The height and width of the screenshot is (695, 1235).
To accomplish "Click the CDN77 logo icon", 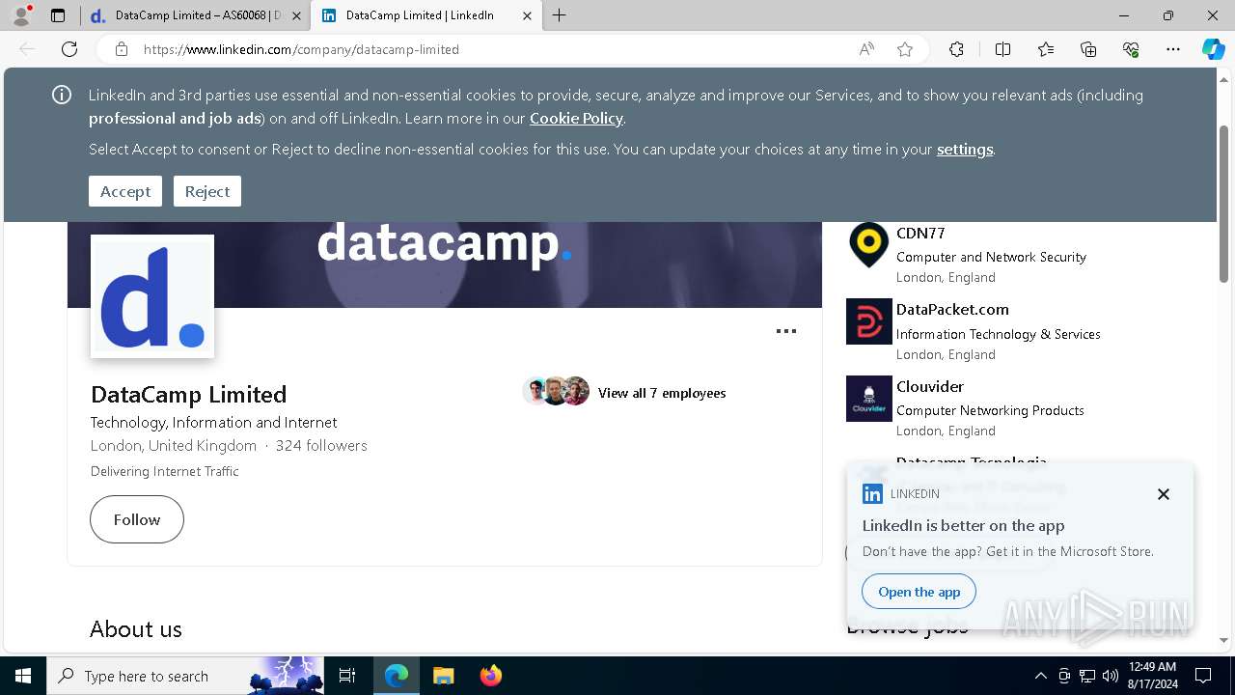I will (x=868, y=245).
